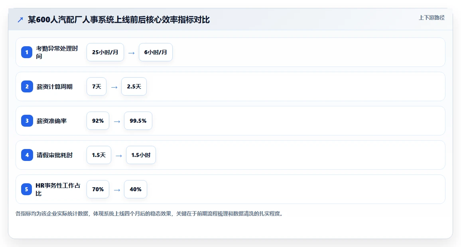The image size is (461, 247).
Task: Click the 25小时/月 value chip
Action: click(105, 52)
